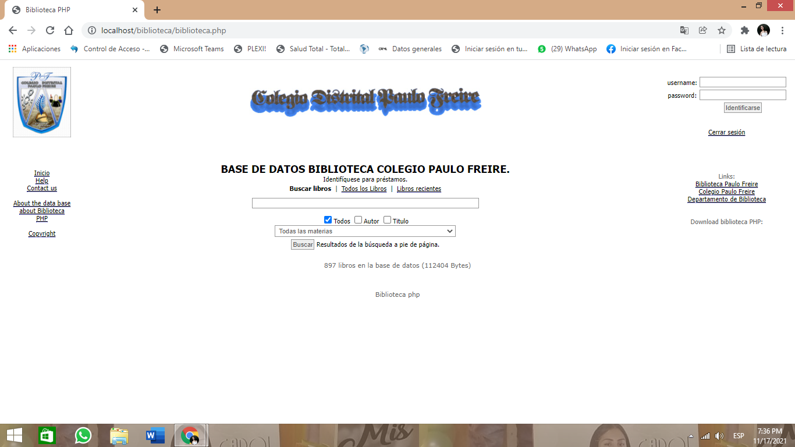Reload the page with the refresh icon
Image resolution: width=795 pixels, height=447 pixels.
50,31
